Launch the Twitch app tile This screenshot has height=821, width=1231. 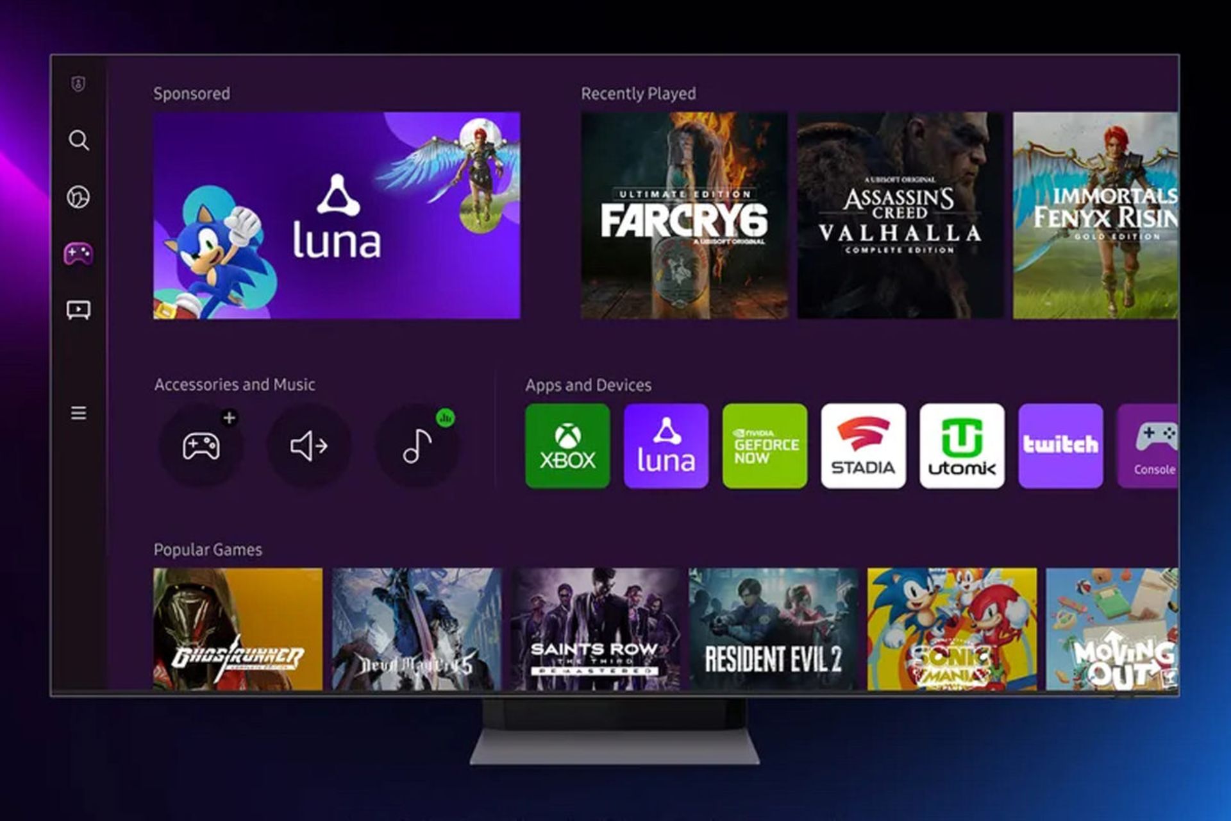click(x=1060, y=446)
